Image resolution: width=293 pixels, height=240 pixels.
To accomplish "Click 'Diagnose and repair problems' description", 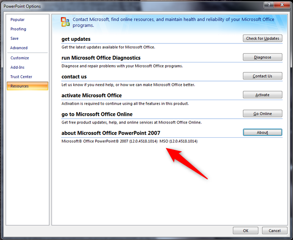I will [122, 66].
